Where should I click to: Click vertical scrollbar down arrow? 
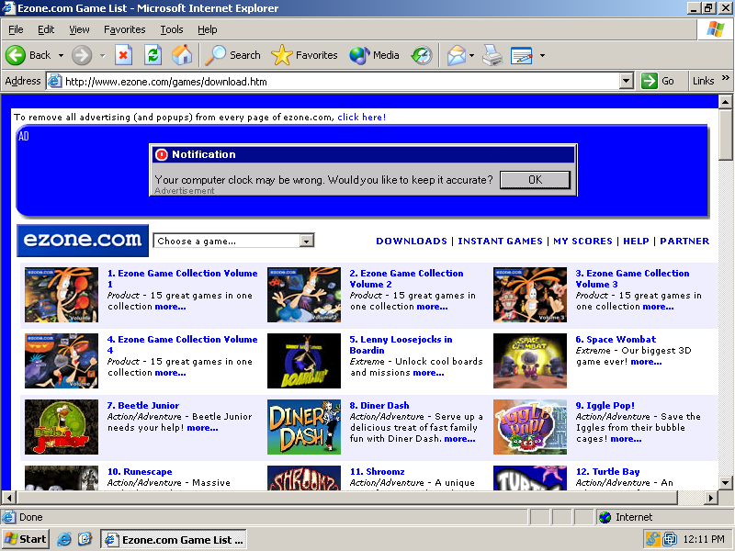[725, 482]
